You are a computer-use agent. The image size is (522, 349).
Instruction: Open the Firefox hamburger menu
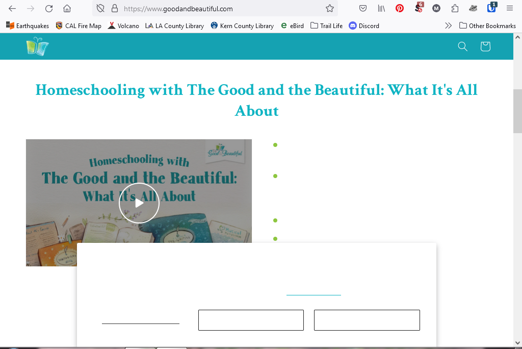[x=510, y=9]
